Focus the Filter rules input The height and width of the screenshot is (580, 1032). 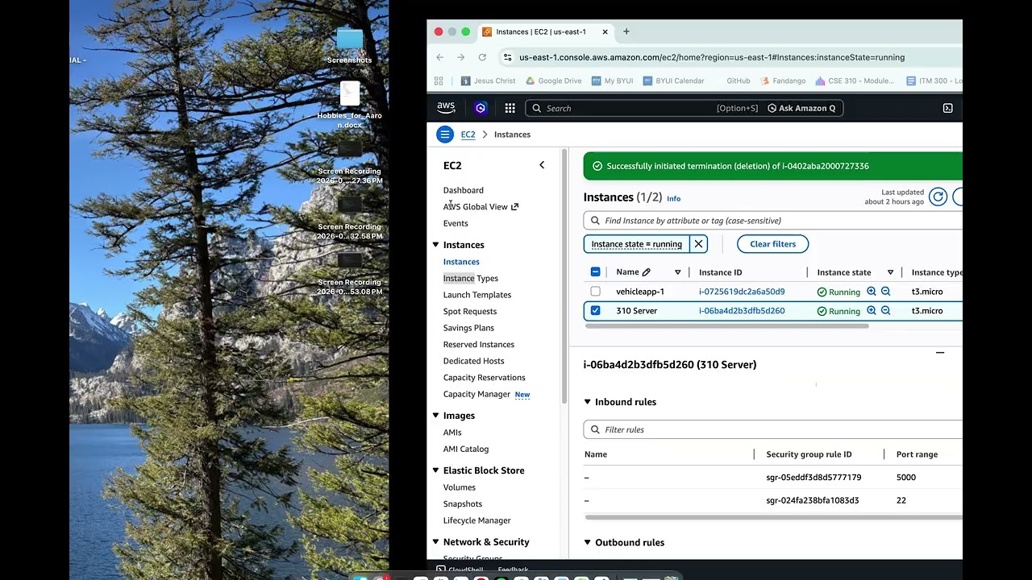[x=772, y=429]
